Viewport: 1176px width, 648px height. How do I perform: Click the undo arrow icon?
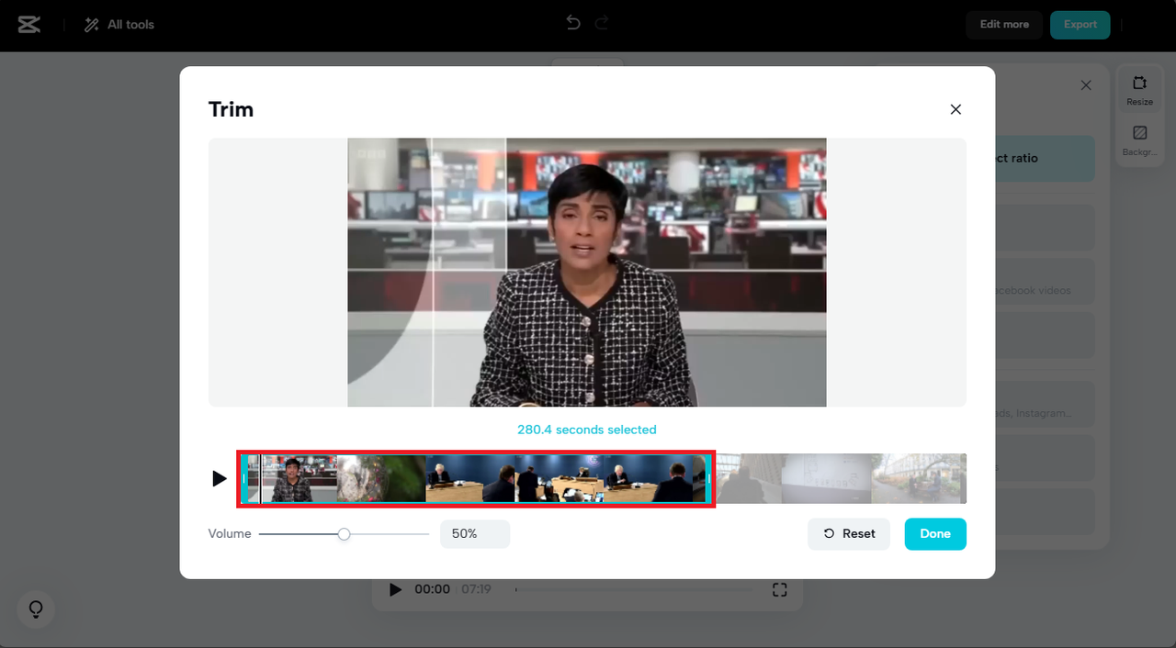click(573, 23)
